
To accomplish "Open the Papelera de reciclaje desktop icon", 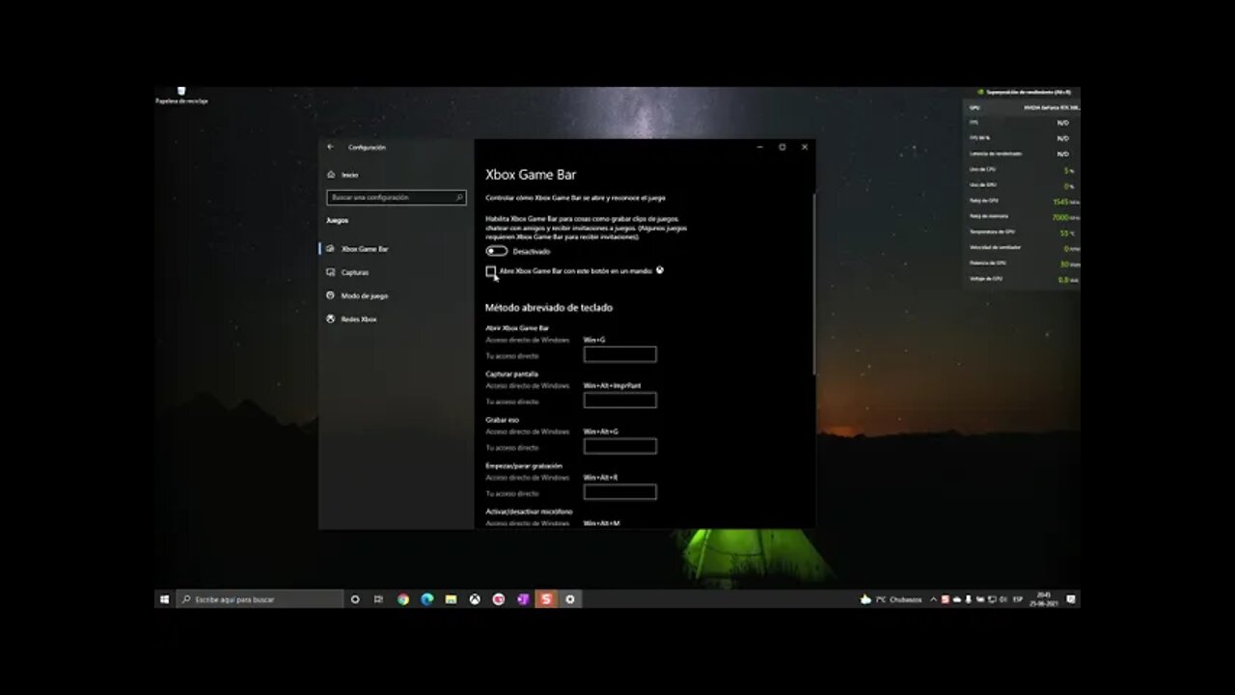I will [181, 96].
